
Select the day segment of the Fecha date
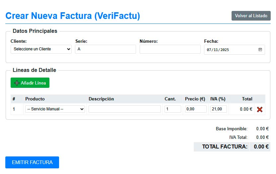point(209,50)
